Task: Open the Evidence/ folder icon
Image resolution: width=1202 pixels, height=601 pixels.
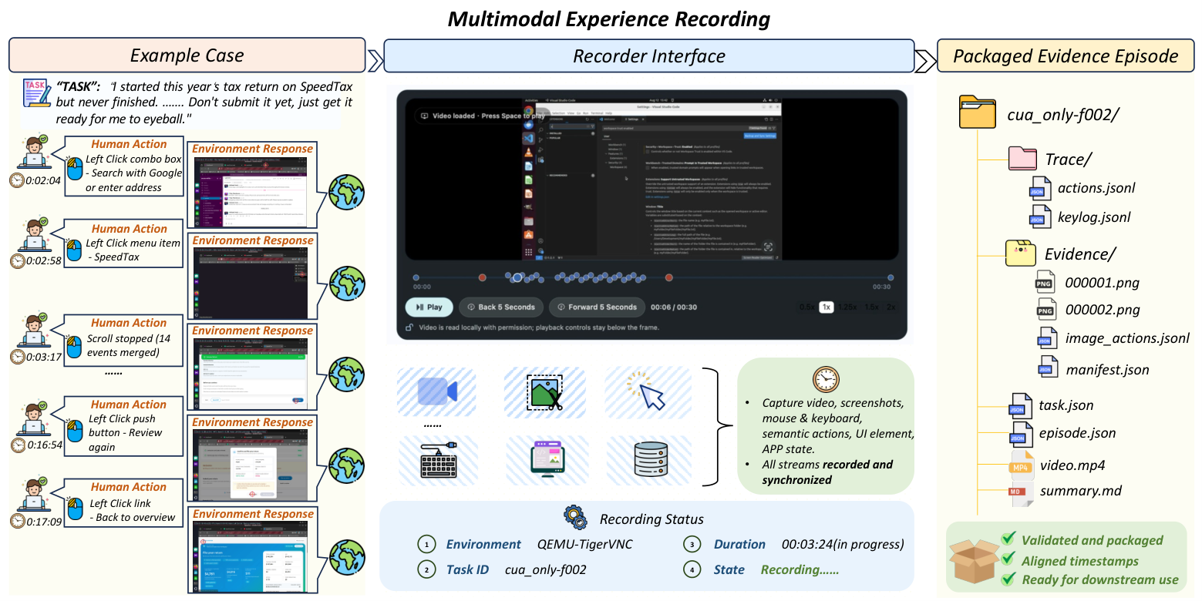Action: click(x=1022, y=253)
